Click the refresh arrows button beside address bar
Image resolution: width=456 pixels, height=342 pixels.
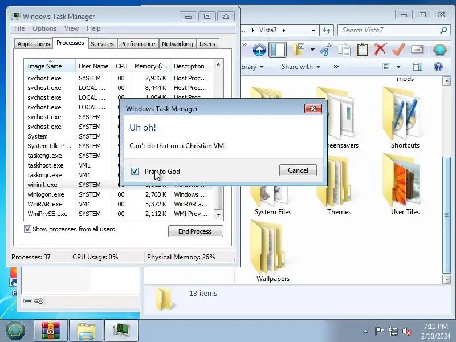coord(327,30)
